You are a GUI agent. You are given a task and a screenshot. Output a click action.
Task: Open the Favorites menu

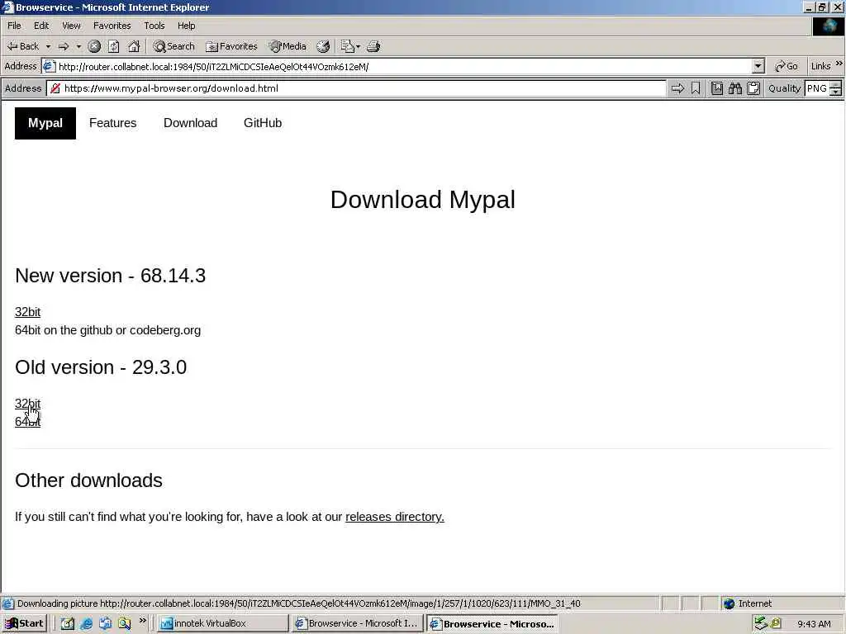(x=112, y=26)
